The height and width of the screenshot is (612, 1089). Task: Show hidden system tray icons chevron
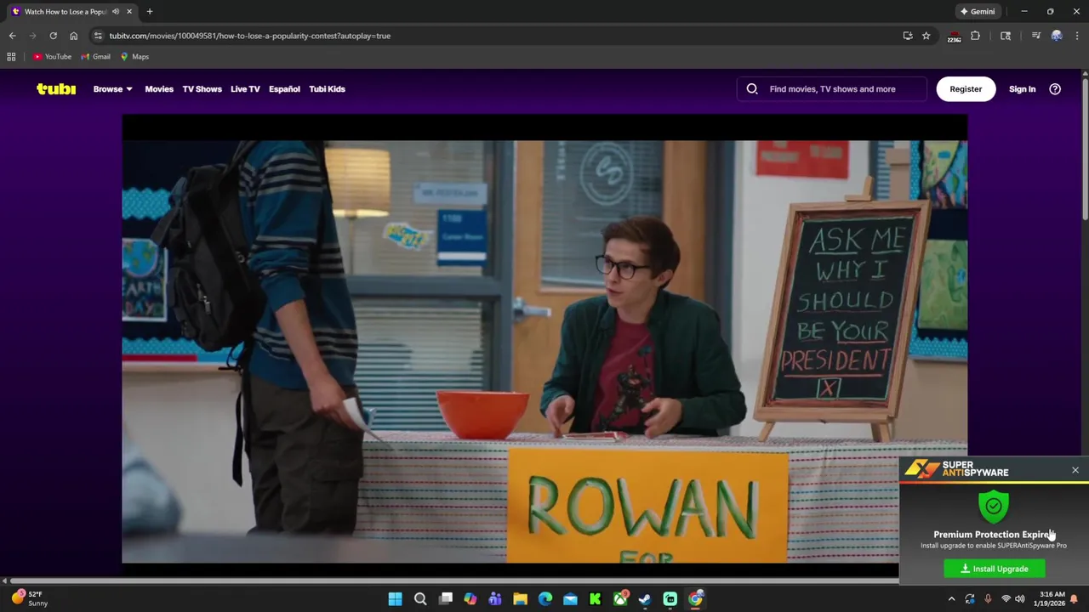click(x=952, y=599)
